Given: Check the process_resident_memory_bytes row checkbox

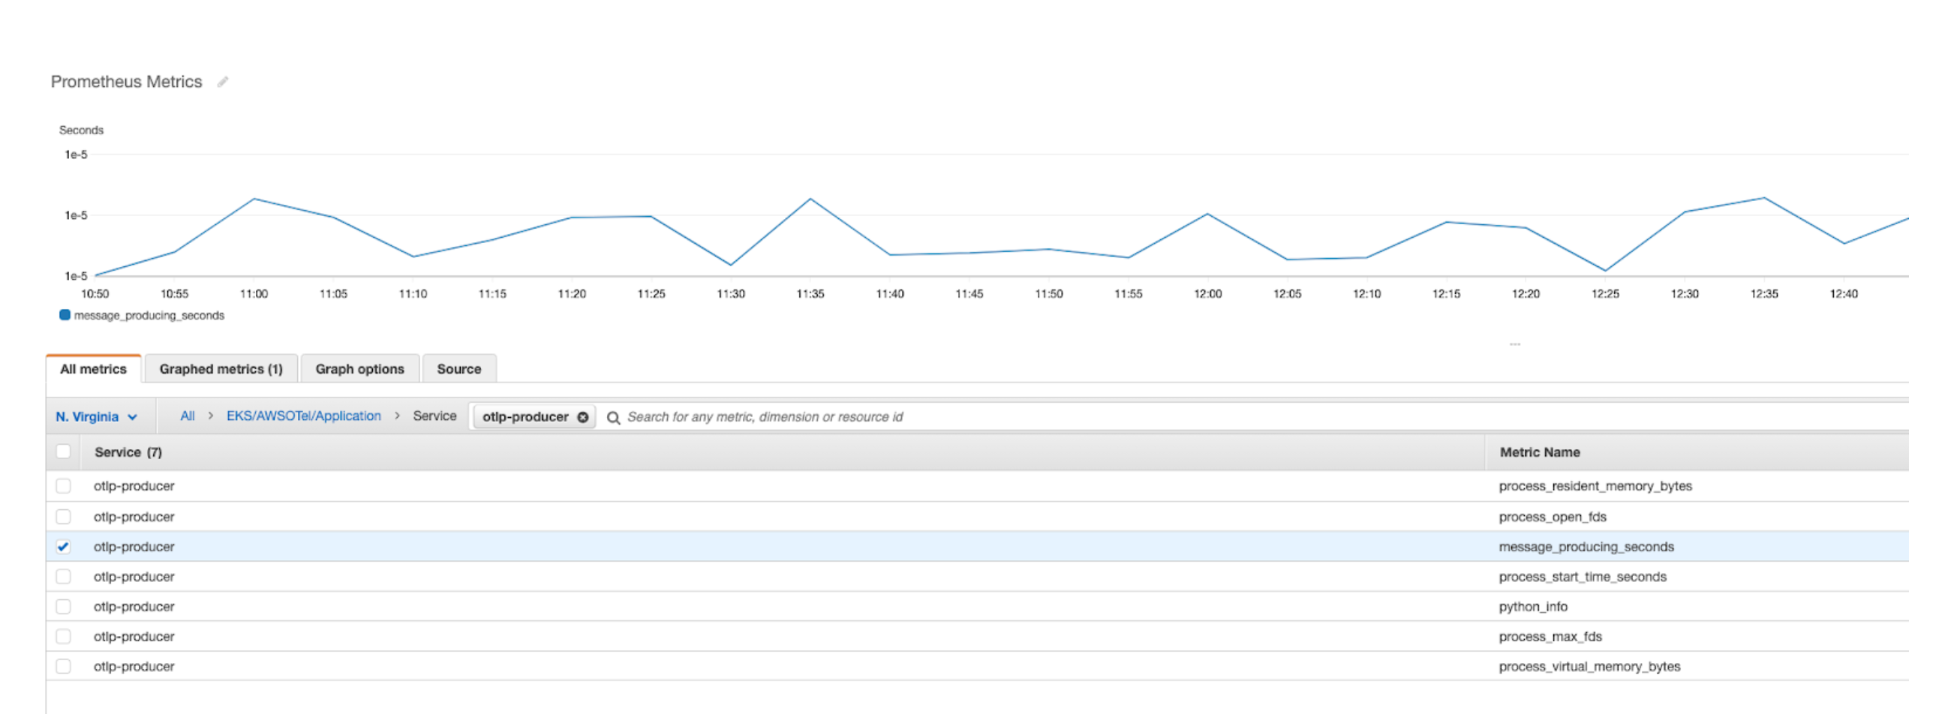Looking at the screenshot, I should click(x=63, y=487).
